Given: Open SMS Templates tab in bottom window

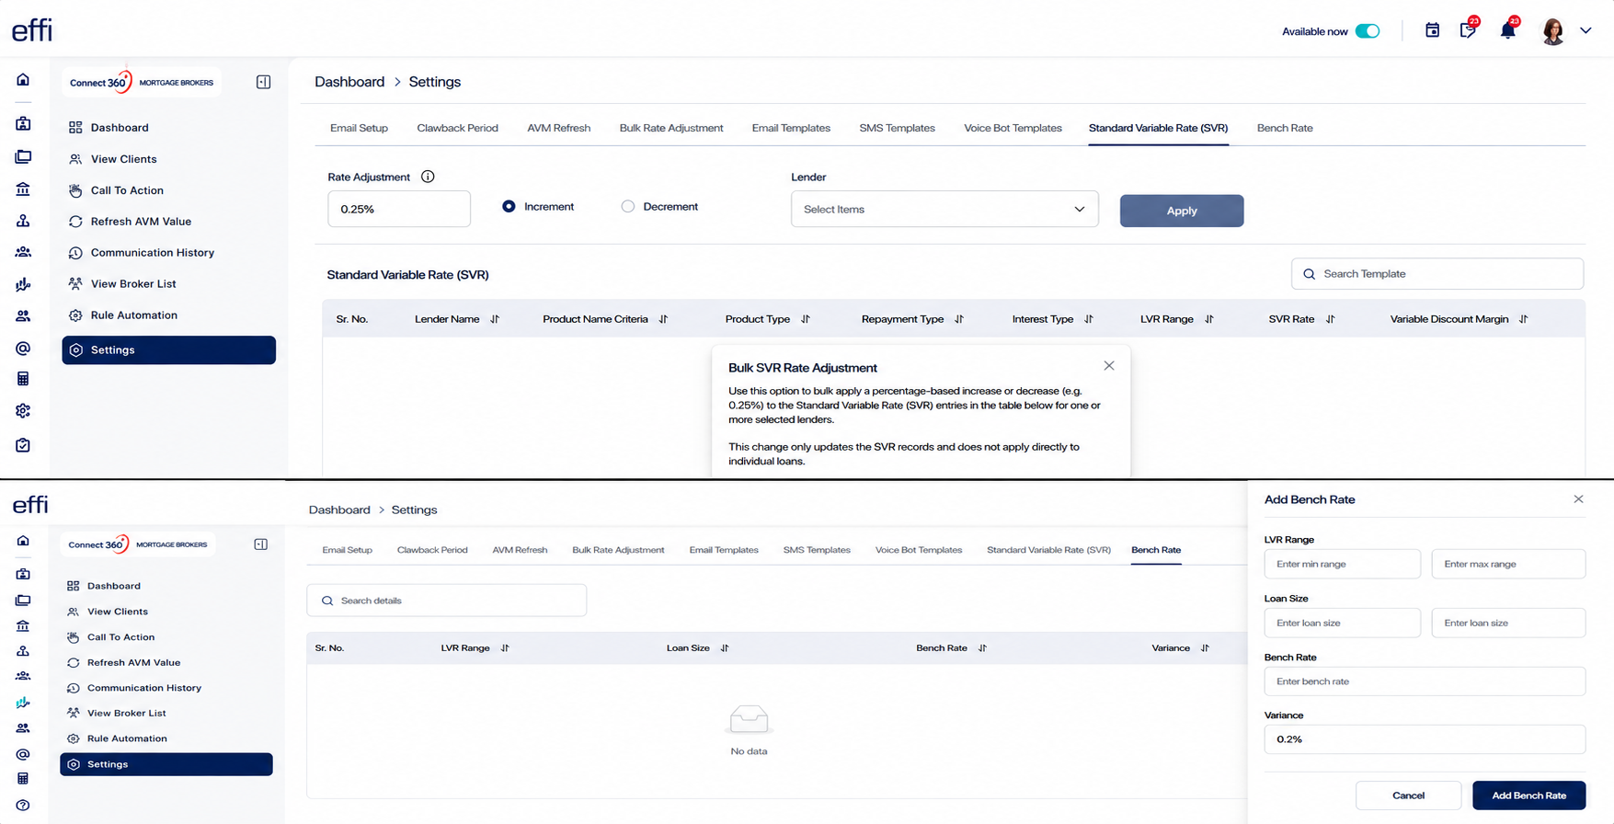Looking at the screenshot, I should coord(817,550).
